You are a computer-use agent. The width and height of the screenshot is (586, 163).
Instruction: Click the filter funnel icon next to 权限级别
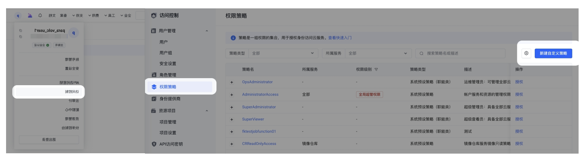tap(376, 69)
